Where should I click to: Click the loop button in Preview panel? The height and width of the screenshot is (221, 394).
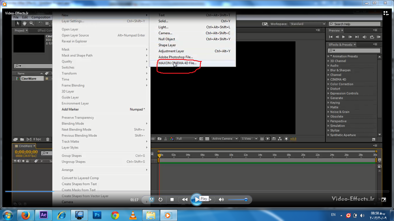[x=372, y=37]
